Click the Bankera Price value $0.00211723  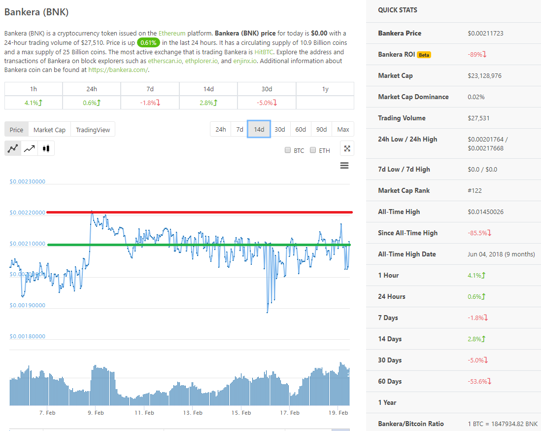pyautogui.click(x=485, y=33)
